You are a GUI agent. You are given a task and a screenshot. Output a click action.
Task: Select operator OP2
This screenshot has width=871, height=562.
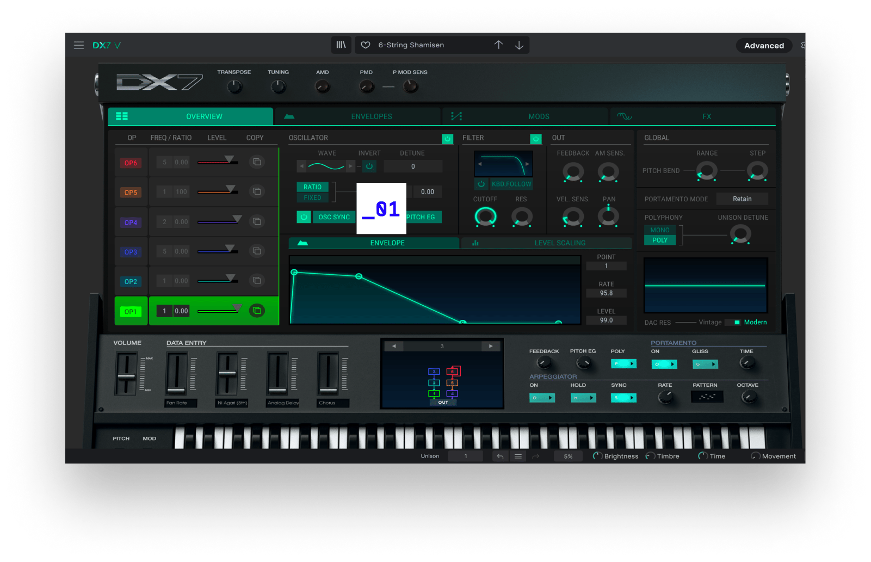click(131, 281)
